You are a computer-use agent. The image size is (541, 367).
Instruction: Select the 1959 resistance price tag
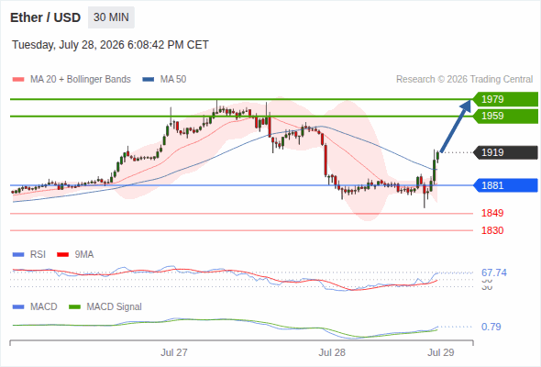(505, 116)
